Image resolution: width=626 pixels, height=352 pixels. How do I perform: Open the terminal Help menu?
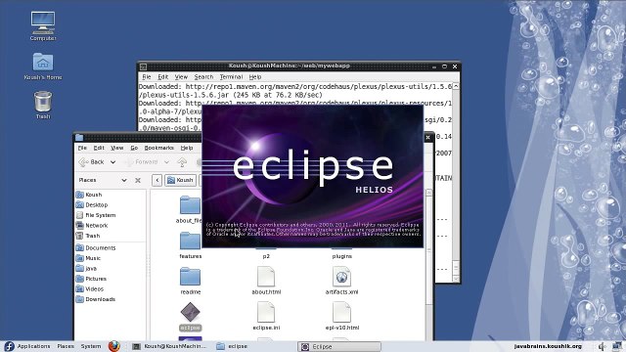255,77
